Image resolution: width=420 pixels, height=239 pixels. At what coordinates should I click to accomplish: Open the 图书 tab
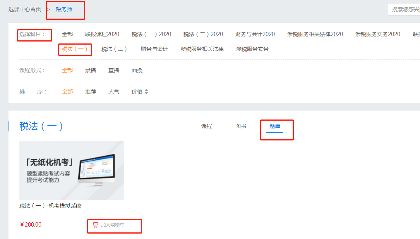tap(240, 126)
